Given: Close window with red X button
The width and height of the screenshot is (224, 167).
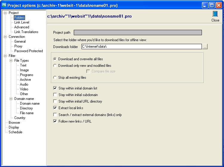Looking at the screenshot, I should (219, 5).
